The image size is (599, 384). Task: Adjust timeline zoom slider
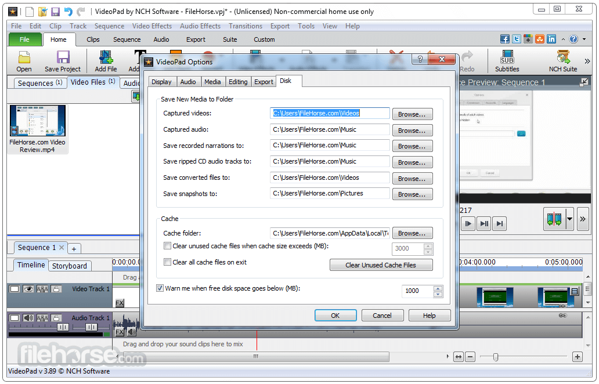tap(496, 357)
